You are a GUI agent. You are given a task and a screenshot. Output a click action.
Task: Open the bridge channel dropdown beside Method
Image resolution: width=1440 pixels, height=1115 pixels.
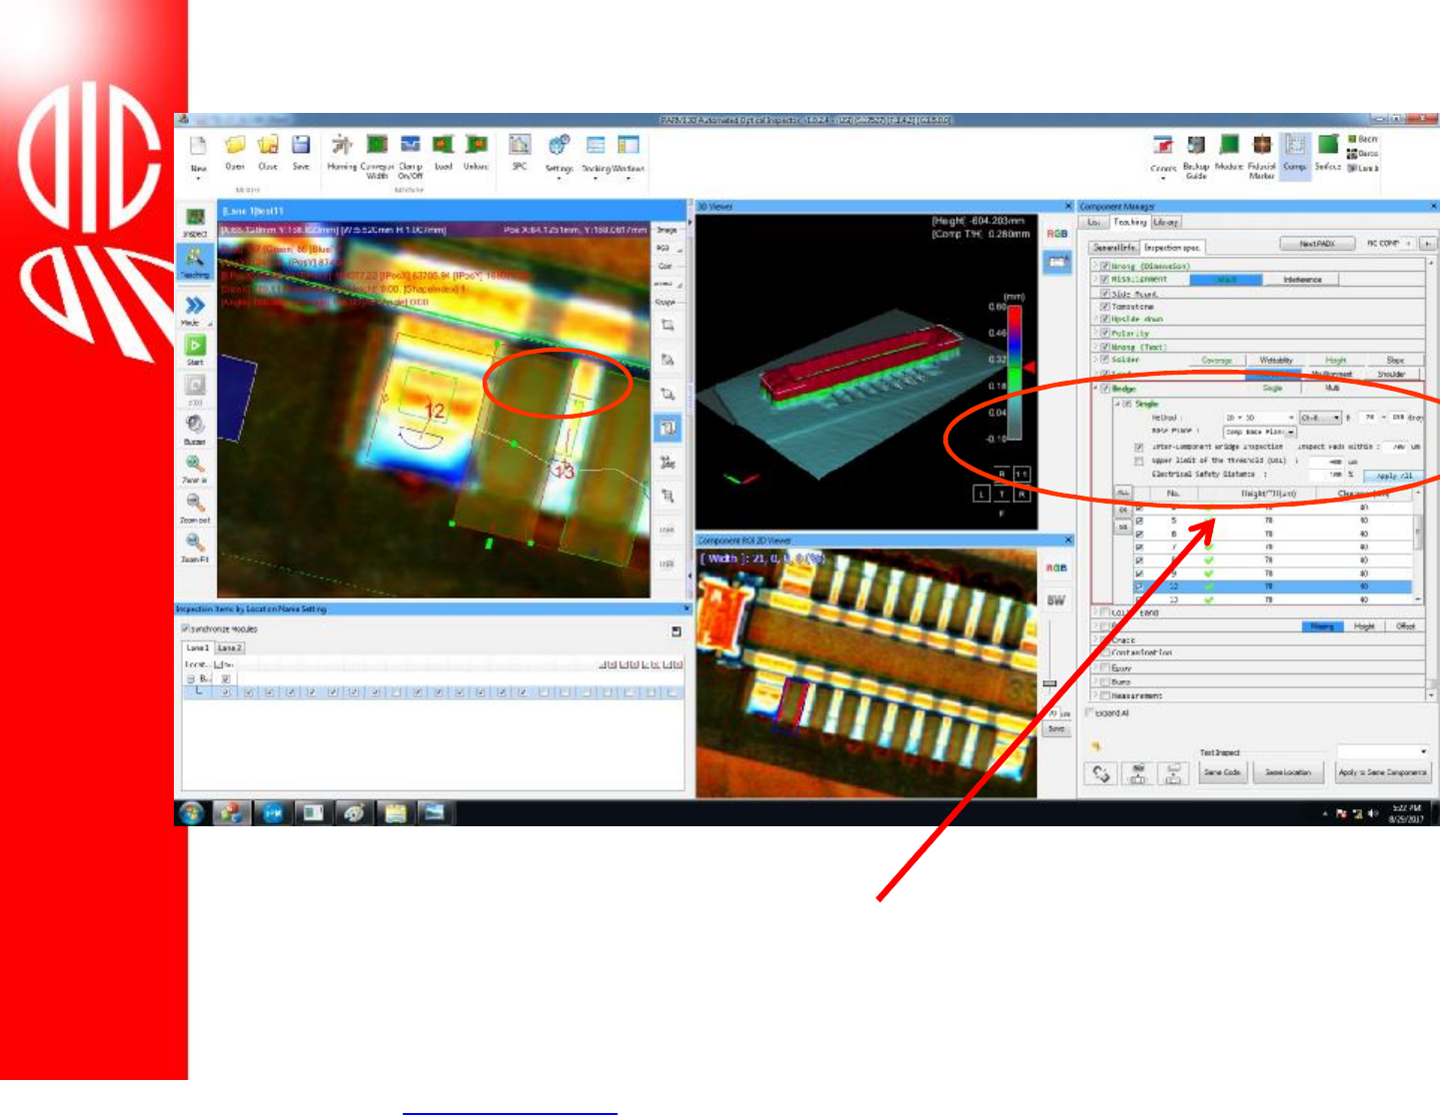click(1320, 418)
